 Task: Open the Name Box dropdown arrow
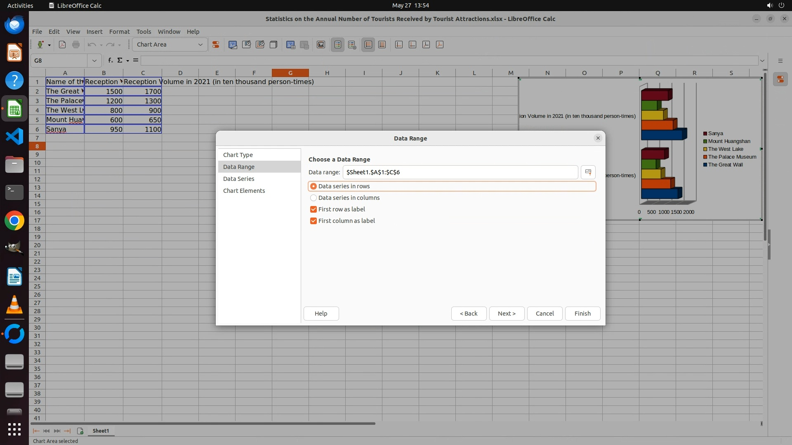click(94, 61)
